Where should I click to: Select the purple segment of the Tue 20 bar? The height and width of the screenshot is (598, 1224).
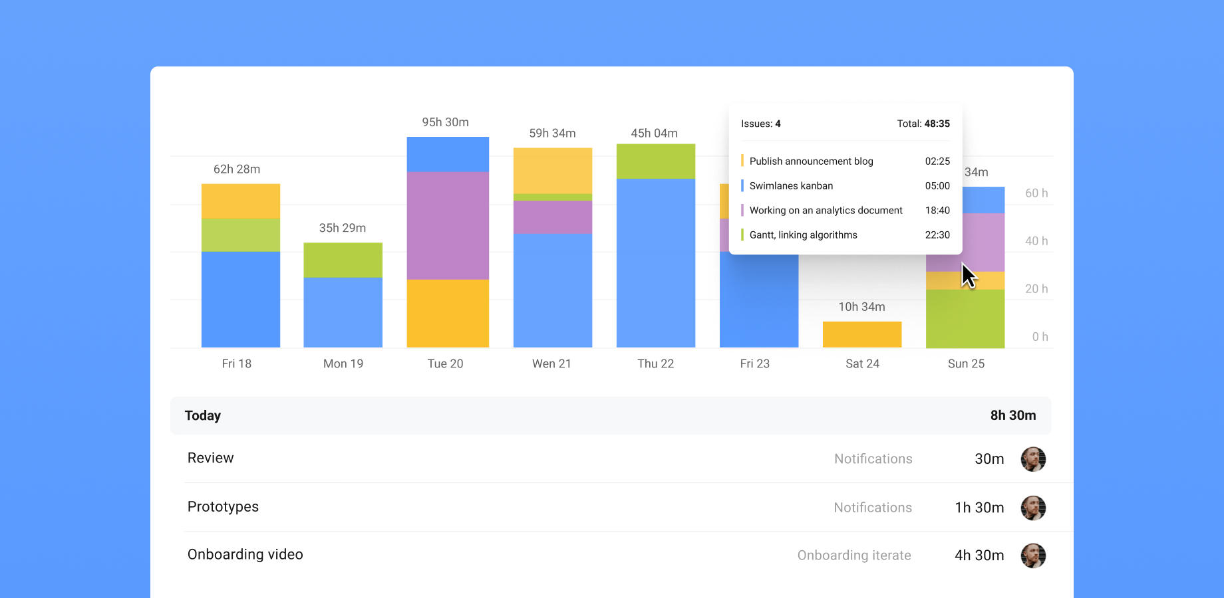448,225
